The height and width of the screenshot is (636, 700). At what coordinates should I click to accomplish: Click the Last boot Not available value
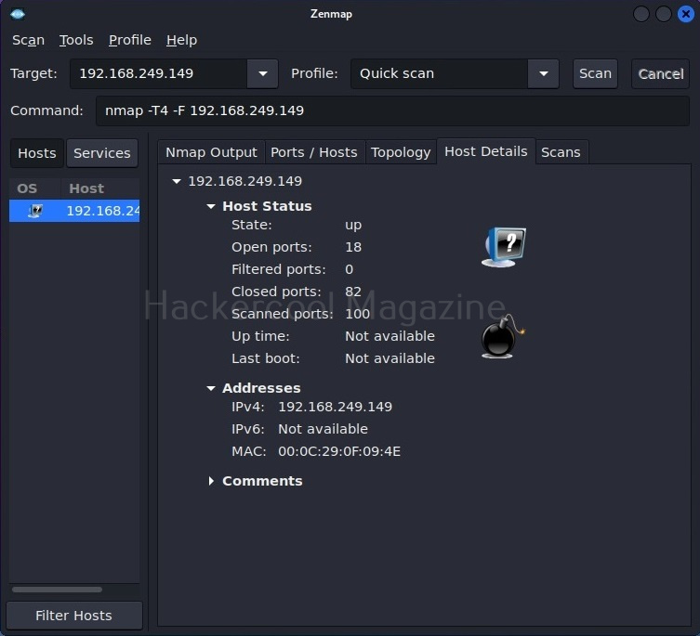coord(390,358)
